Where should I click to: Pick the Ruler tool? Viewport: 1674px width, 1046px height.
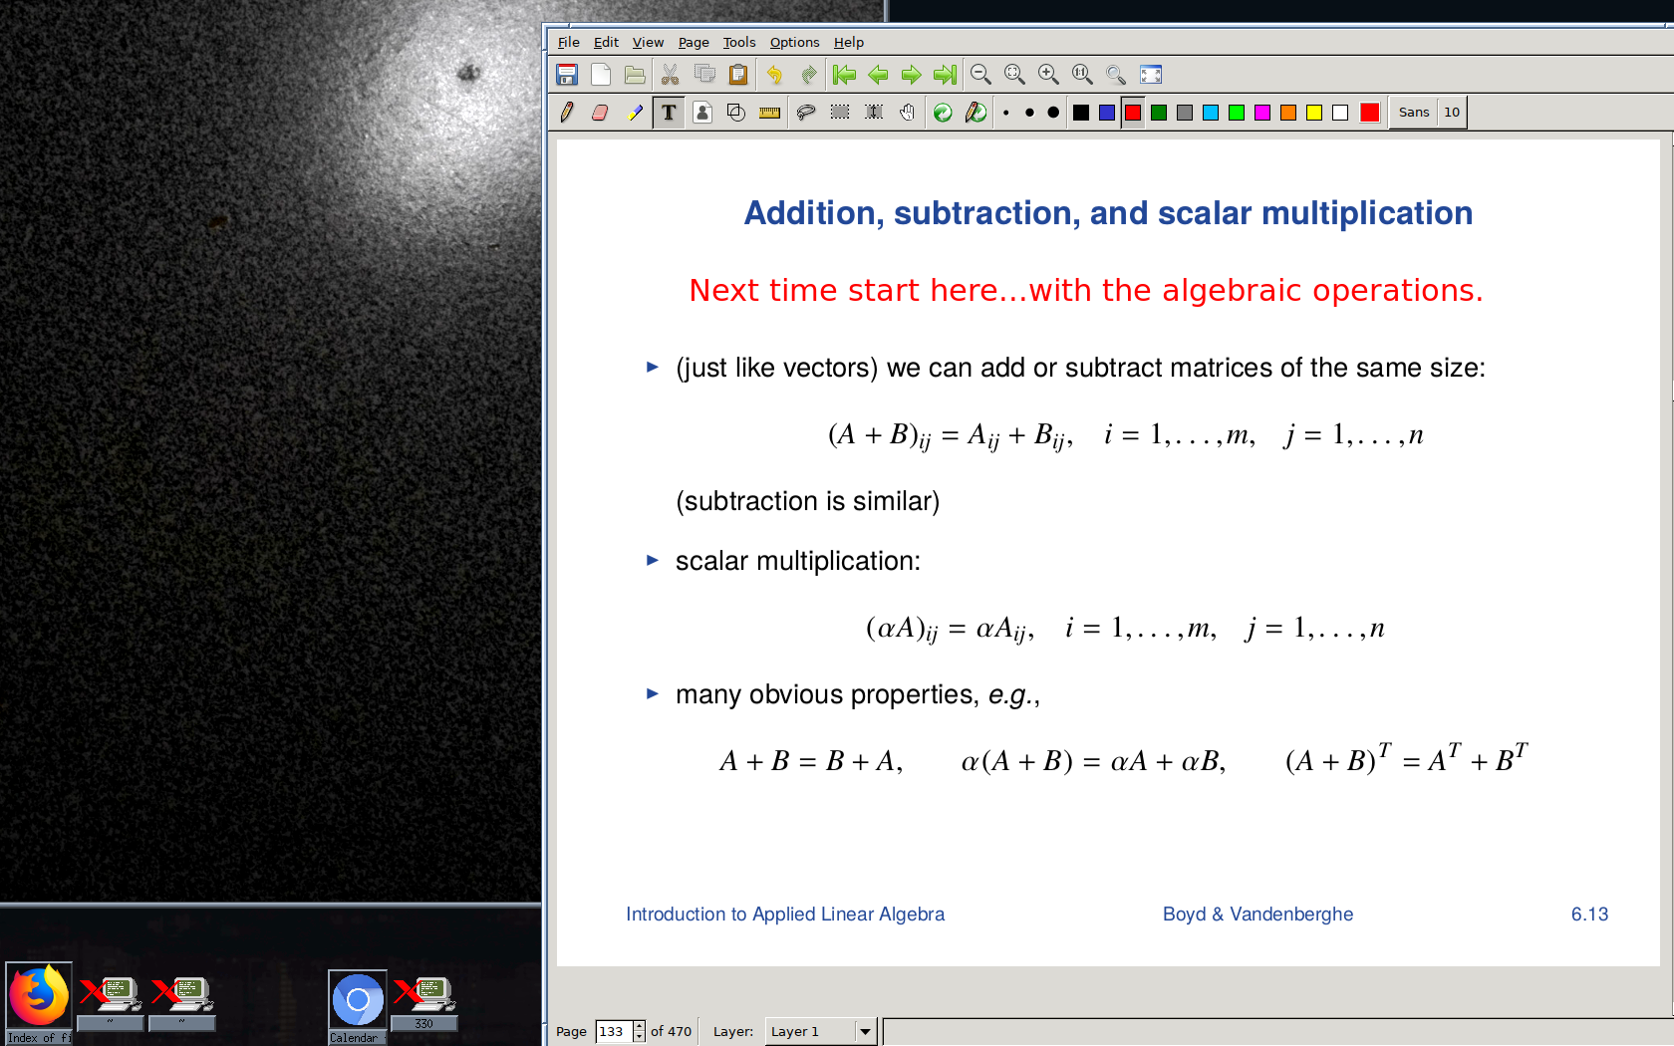[x=769, y=113]
